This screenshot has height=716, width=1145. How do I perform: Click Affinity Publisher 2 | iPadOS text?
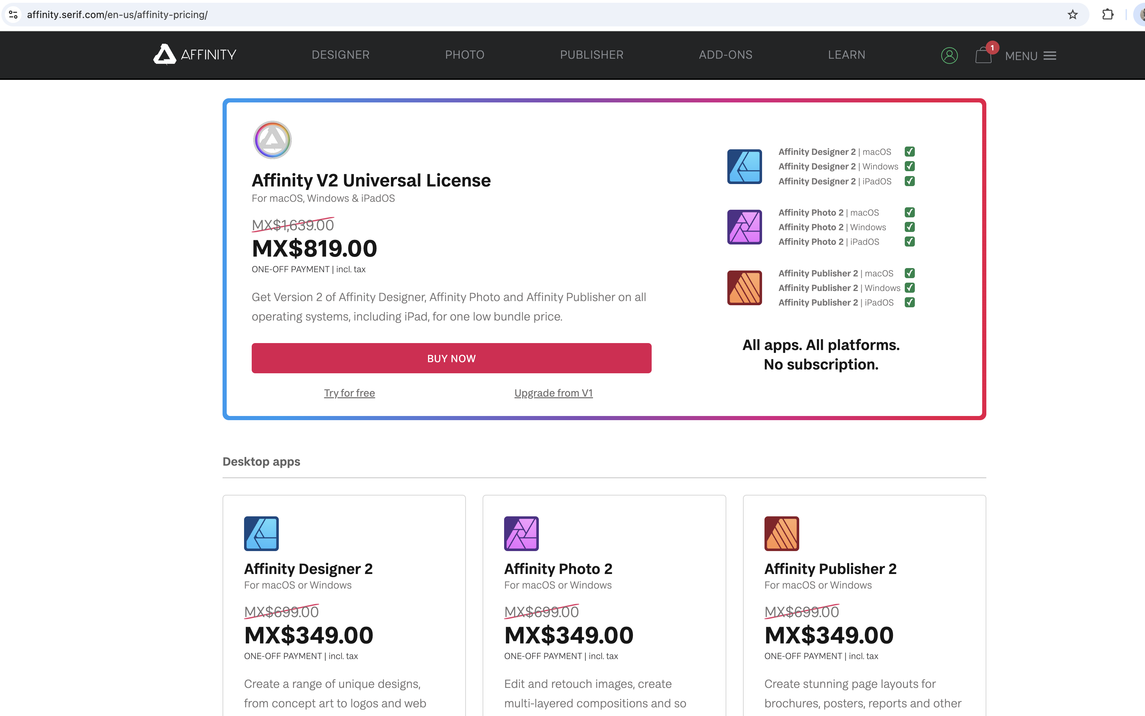coord(836,302)
